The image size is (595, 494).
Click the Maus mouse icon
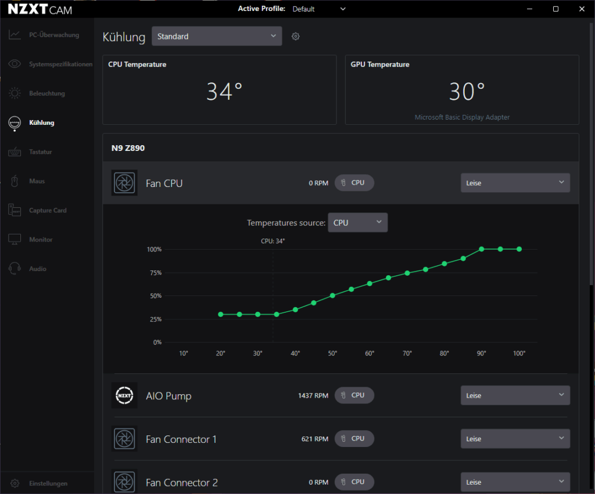15,181
